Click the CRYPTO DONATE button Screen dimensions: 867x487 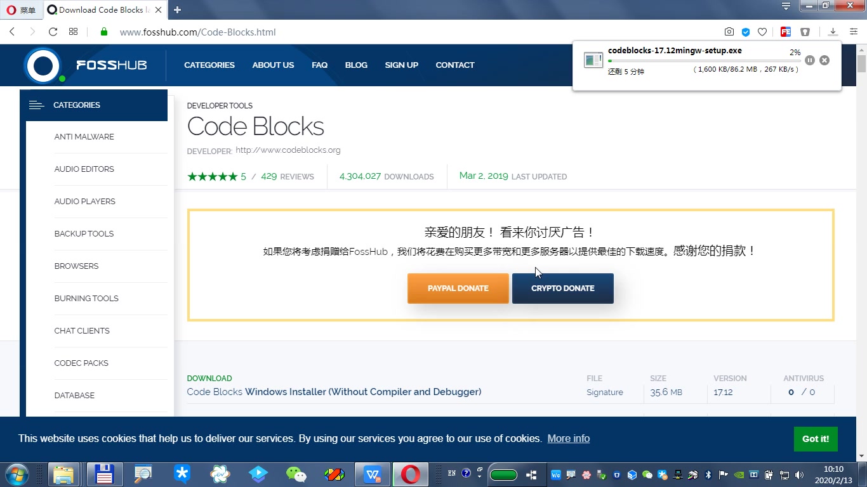click(x=563, y=289)
